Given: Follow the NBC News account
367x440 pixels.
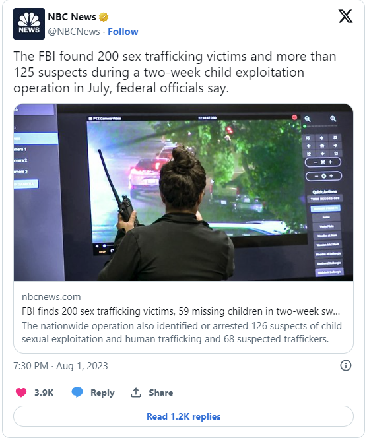Looking at the screenshot, I should [x=123, y=32].
